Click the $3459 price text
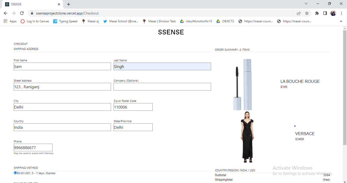 click(x=299, y=139)
